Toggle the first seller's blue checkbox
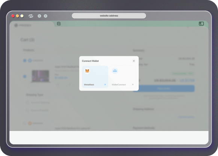Screen dimensions: 218x156 [x=24, y=61]
